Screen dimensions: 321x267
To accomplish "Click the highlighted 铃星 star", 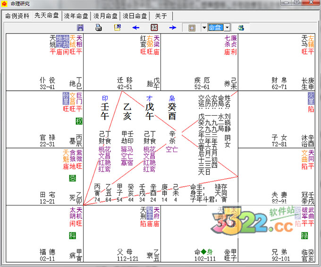I will (66, 99).
